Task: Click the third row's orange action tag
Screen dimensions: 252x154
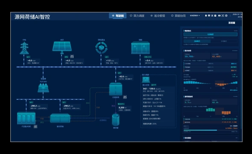Action: pos(234,71)
